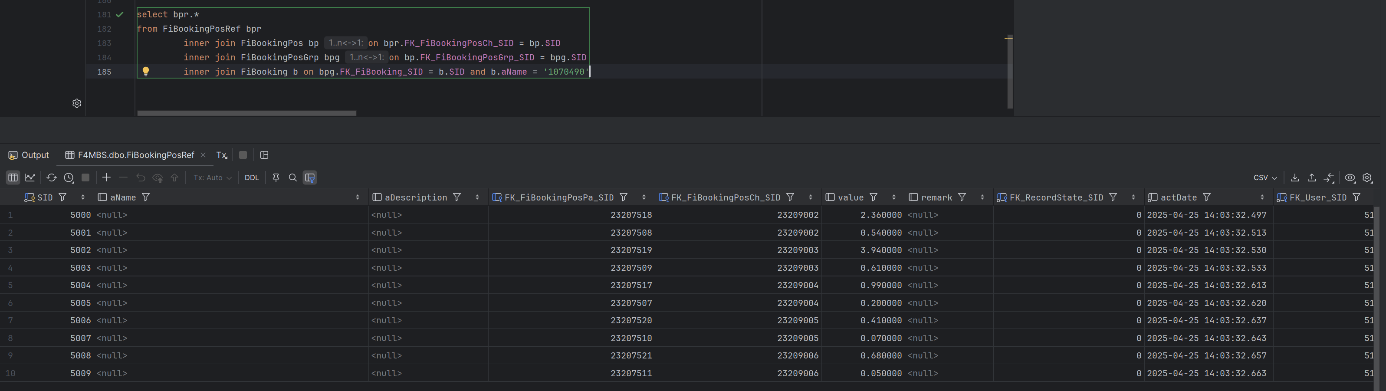Reload the result grid data

coord(51,177)
